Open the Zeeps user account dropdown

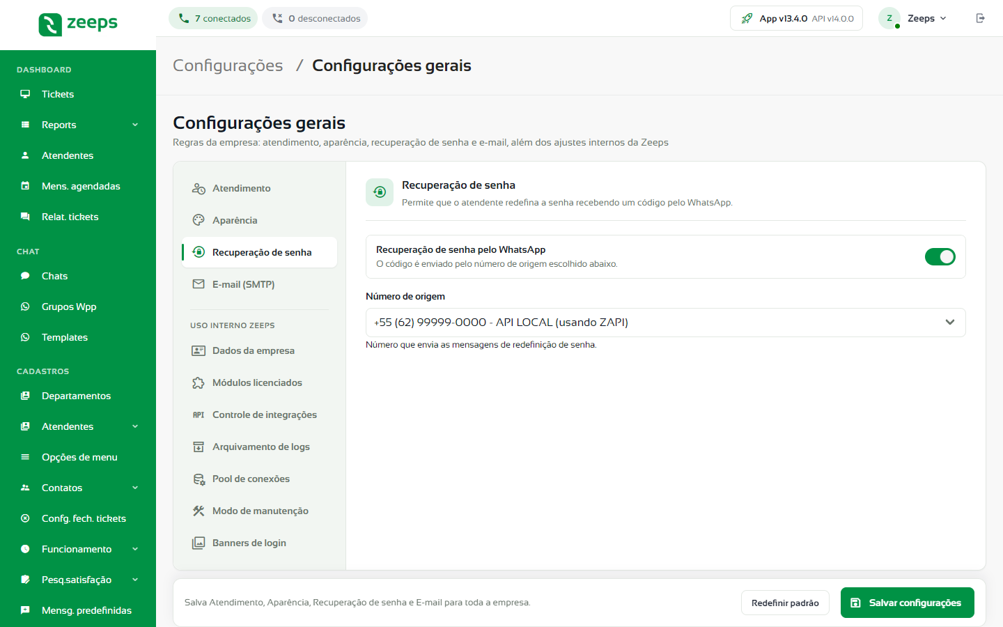pyautogui.click(x=913, y=18)
